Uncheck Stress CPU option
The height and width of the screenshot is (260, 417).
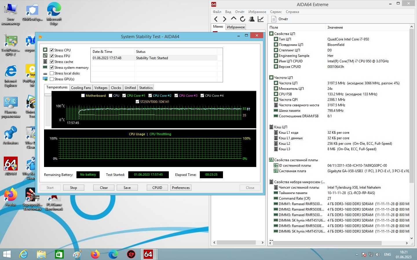tap(52, 50)
